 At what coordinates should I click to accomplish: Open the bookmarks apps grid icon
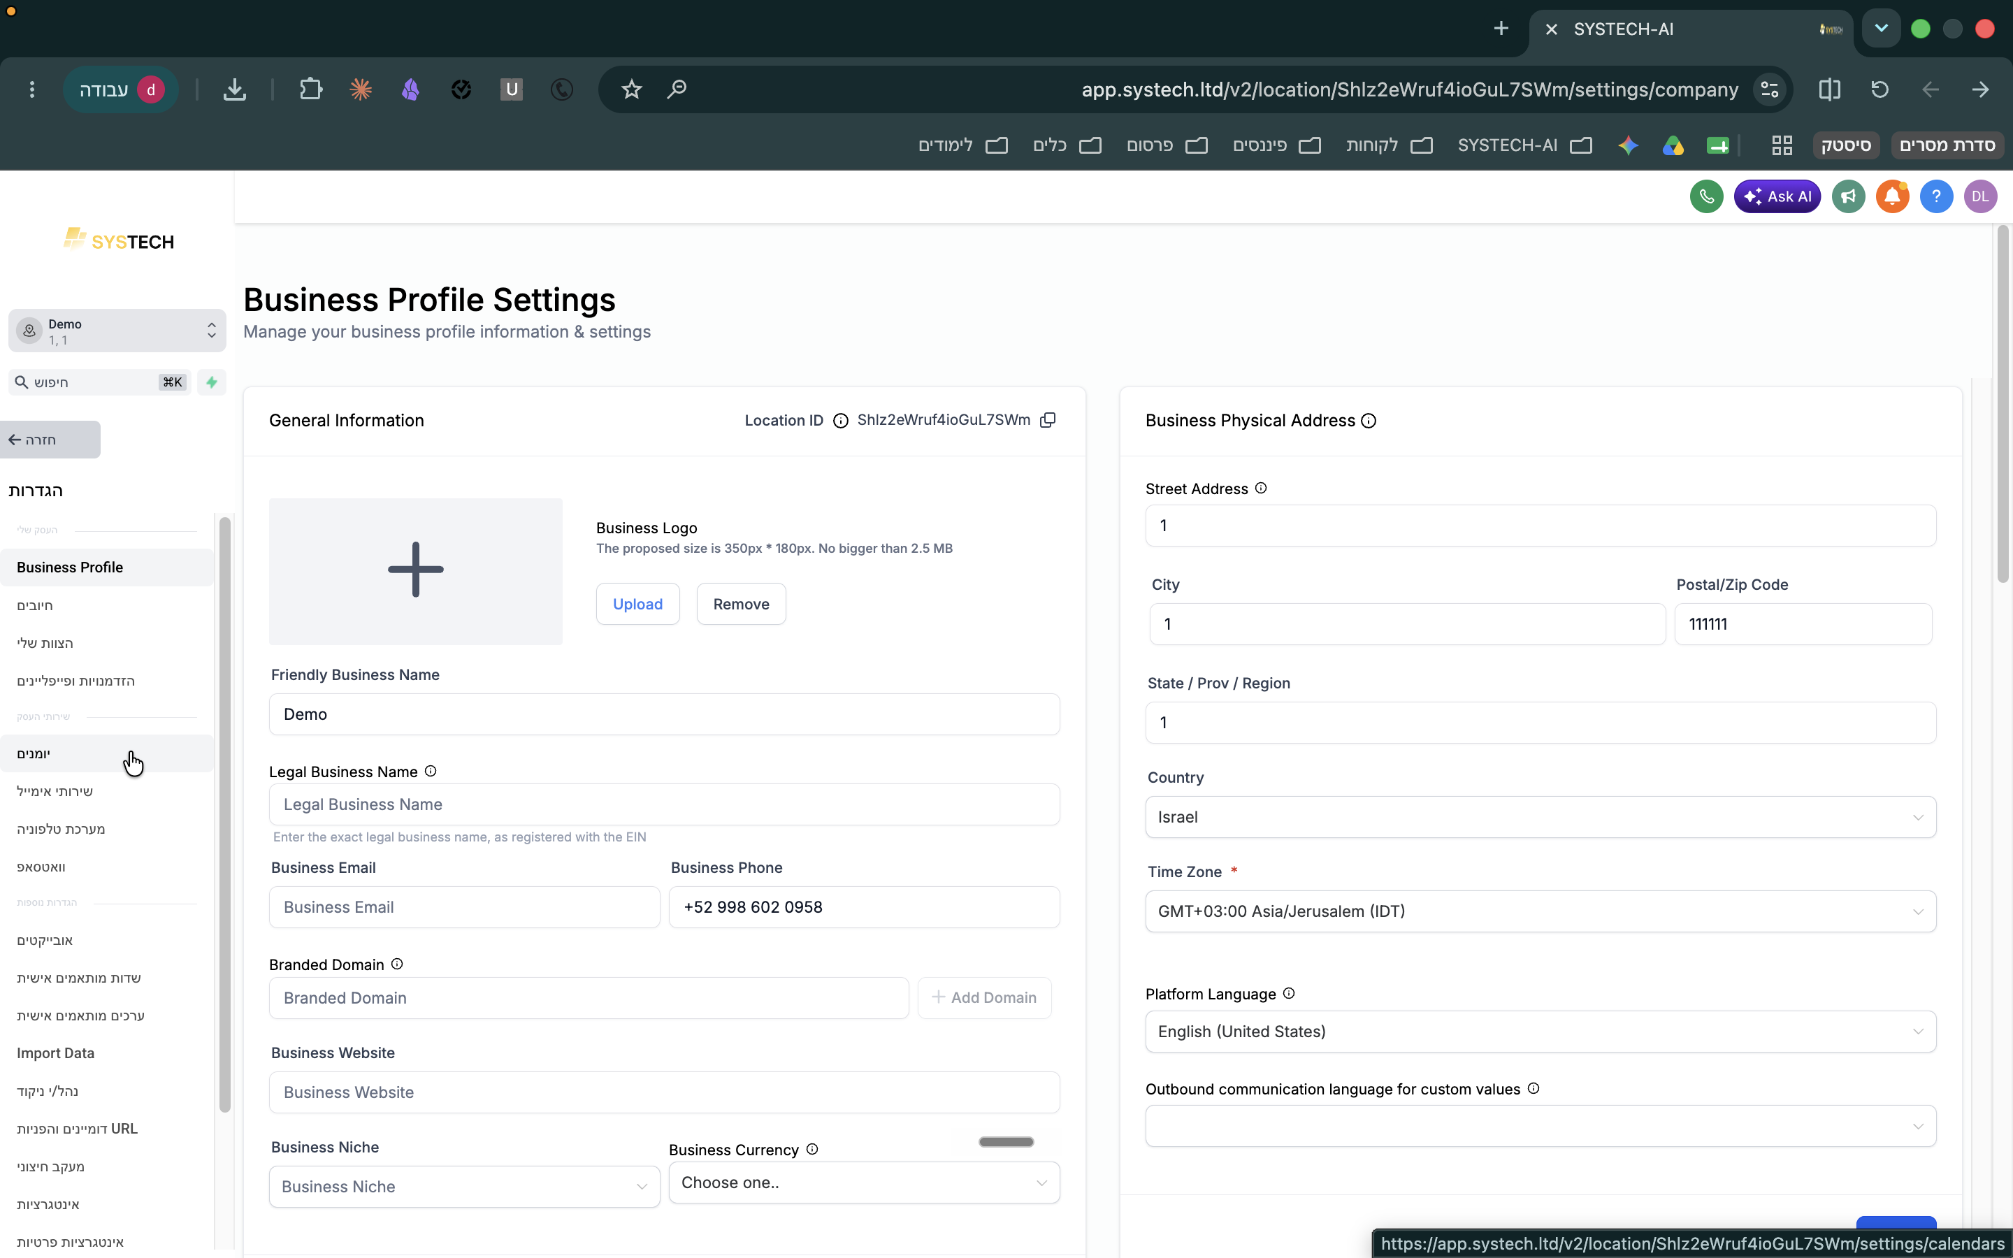pos(1782,145)
